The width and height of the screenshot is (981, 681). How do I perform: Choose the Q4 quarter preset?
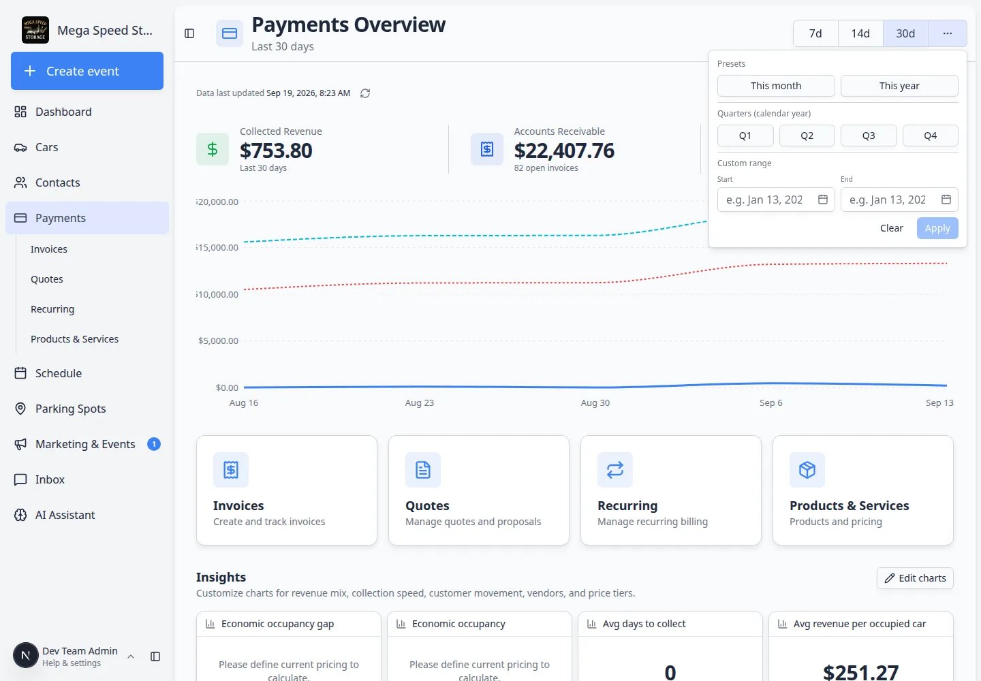pyautogui.click(x=931, y=136)
